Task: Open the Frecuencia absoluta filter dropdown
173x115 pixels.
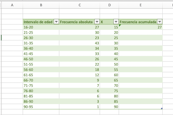Action: pos(97,22)
